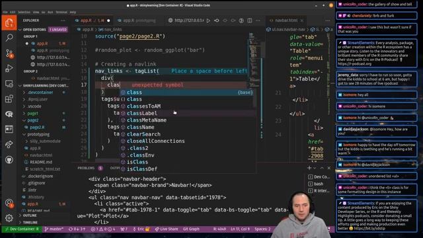
Task: Click the git sync status indicator
Action: [x=77, y=229]
